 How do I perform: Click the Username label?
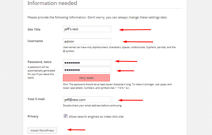[x=35, y=41]
